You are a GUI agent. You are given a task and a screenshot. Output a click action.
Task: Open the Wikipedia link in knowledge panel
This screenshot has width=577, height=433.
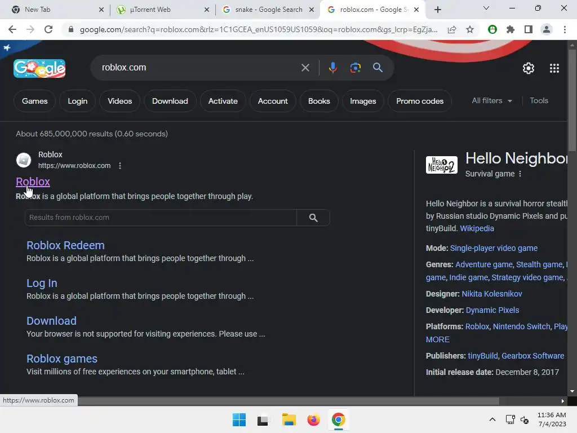(x=477, y=229)
